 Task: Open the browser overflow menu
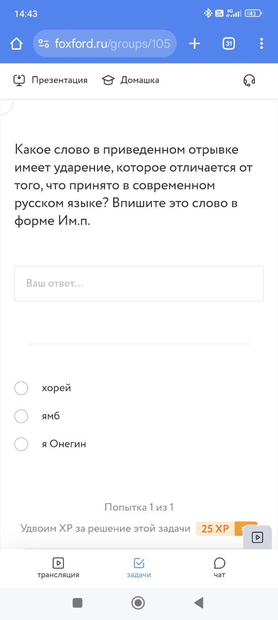coord(261,43)
